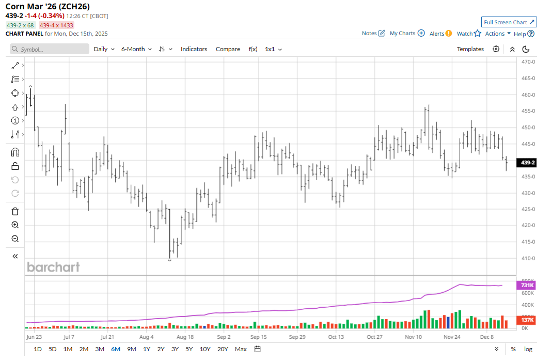
Task: Select the numbered label annotation tool
Action: 15,121
